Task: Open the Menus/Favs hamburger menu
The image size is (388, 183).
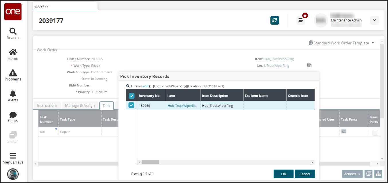Action: pyautogui.click(x=13, y=158)
